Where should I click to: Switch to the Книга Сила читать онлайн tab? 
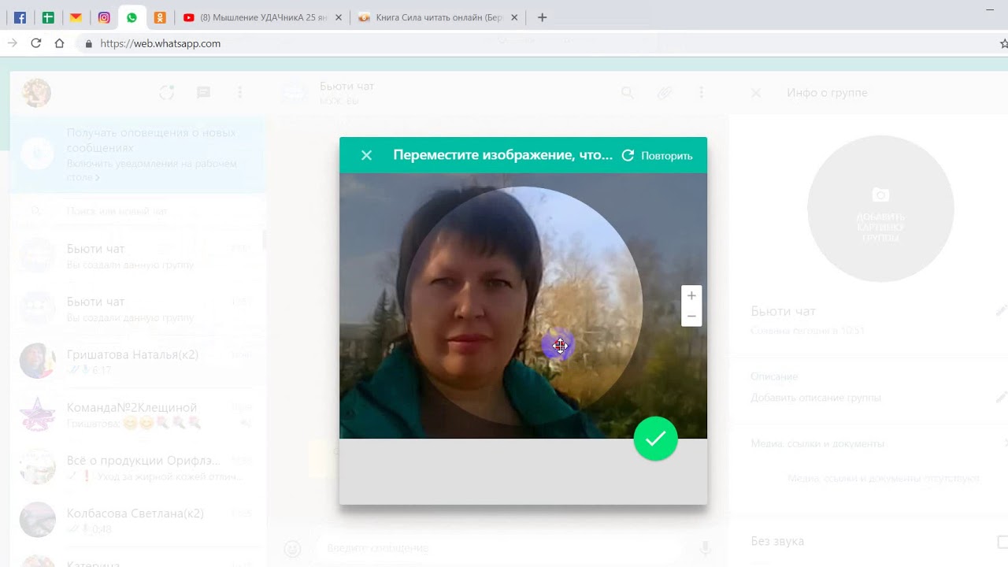[438, 17]
